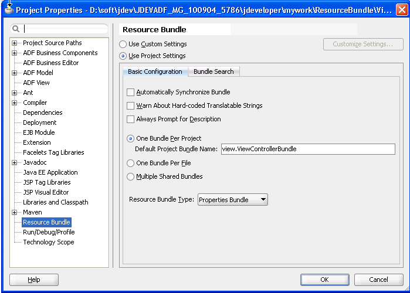Expand the Maven node
This screenshot has width=410, height=293.
15,212
